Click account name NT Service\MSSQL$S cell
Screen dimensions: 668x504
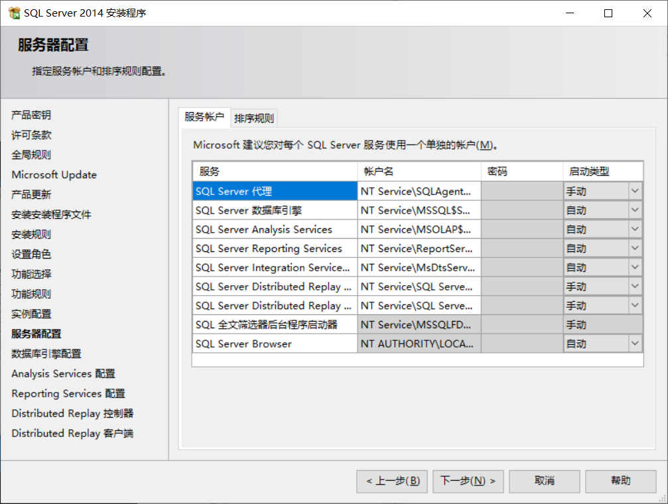click(419, 210)
